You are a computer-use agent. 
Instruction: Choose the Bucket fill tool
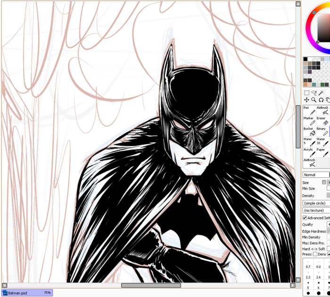point(309,132)
